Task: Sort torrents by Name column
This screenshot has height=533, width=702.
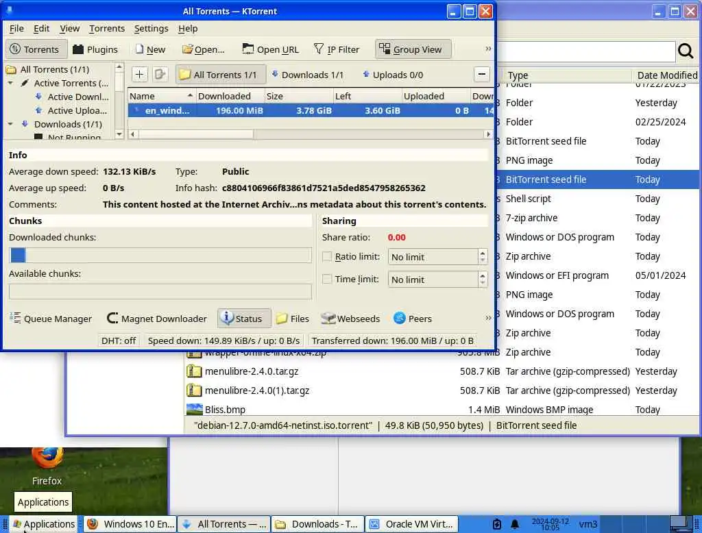Action: click(161, 96)
